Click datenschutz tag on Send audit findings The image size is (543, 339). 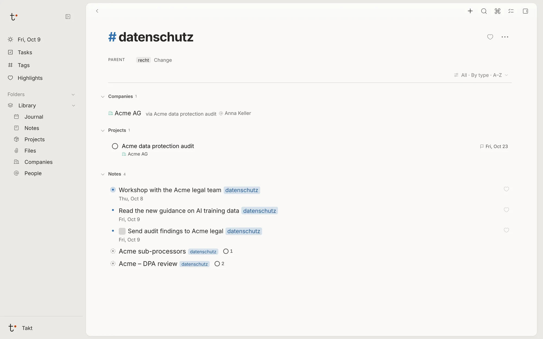point(244,231)
